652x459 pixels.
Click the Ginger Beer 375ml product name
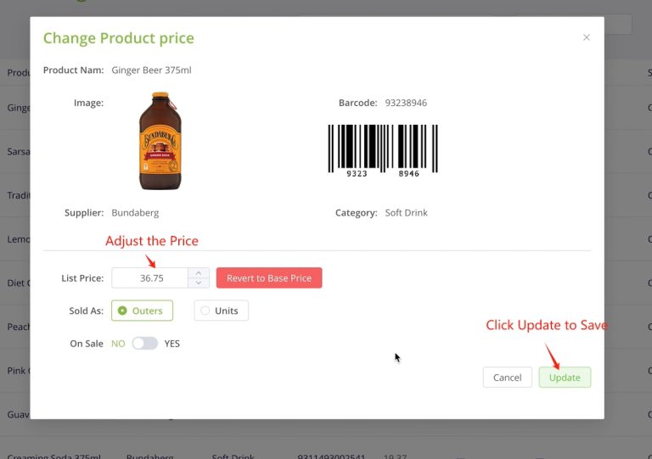151,70
